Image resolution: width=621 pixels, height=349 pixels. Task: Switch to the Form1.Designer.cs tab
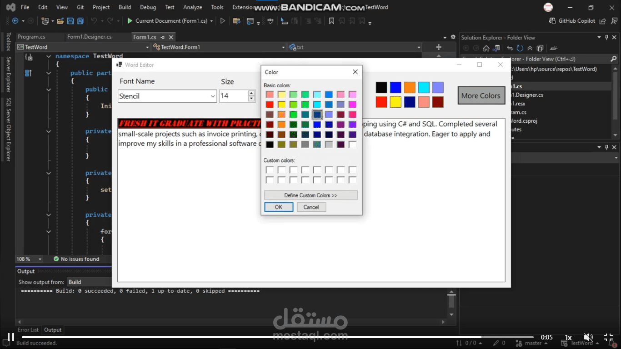89,37
